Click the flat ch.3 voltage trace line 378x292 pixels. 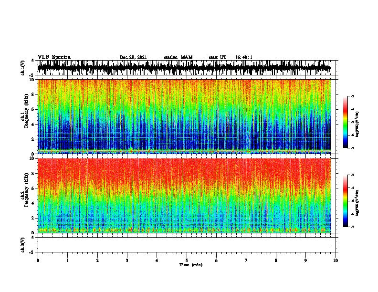[184, 245]
